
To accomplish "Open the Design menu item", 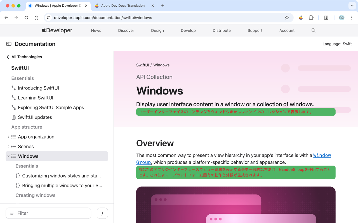I will click(x=157, y=30).
